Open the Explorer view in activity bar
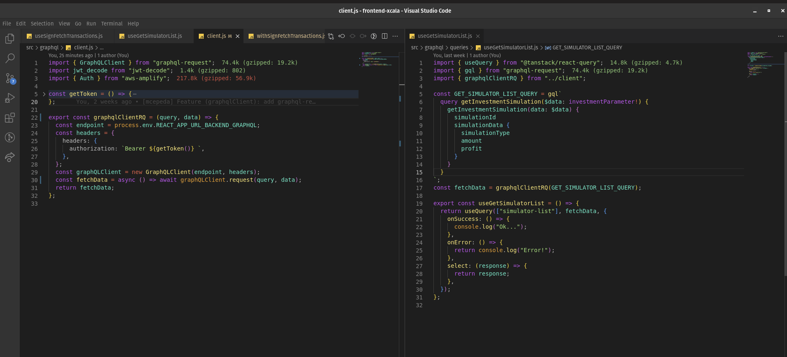This screenshot has height=357, width=787. (x=10, y=39)
